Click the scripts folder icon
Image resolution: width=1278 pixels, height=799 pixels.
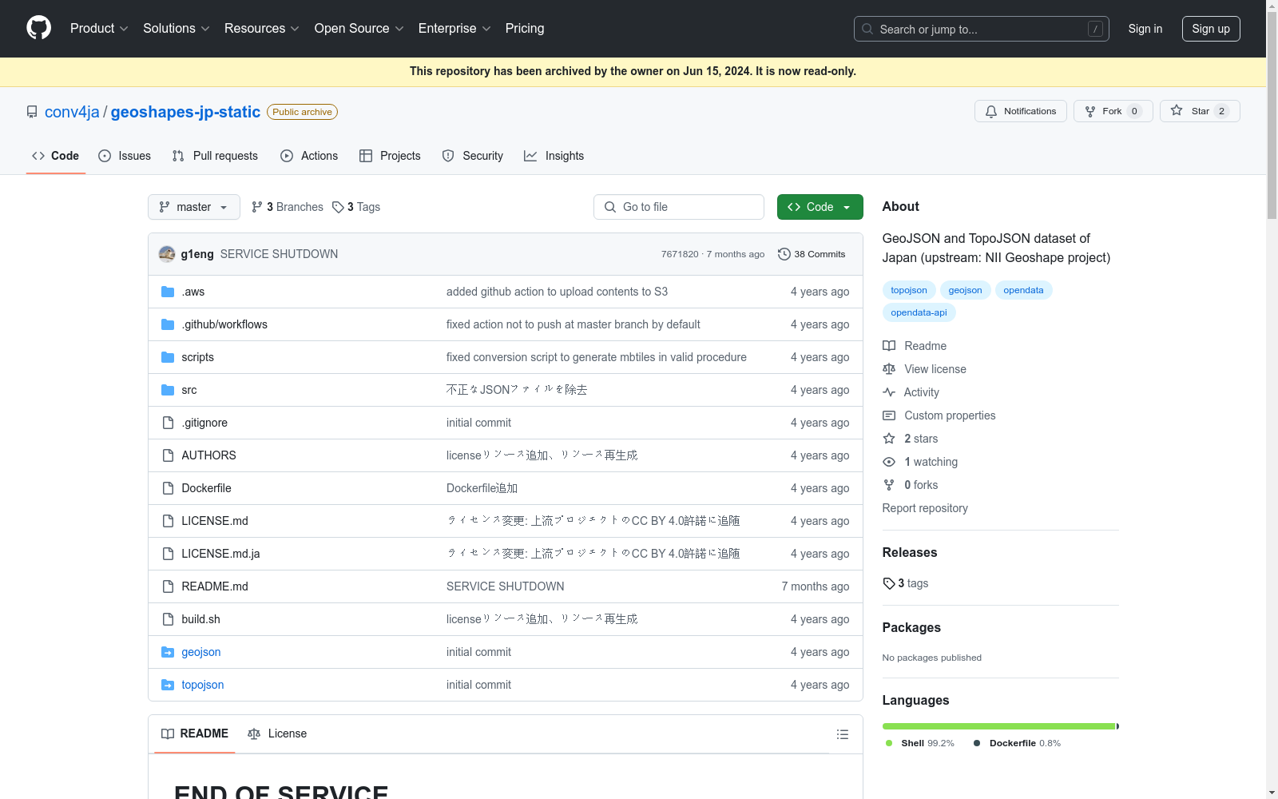pyautogui.click(x=168, y=357)
